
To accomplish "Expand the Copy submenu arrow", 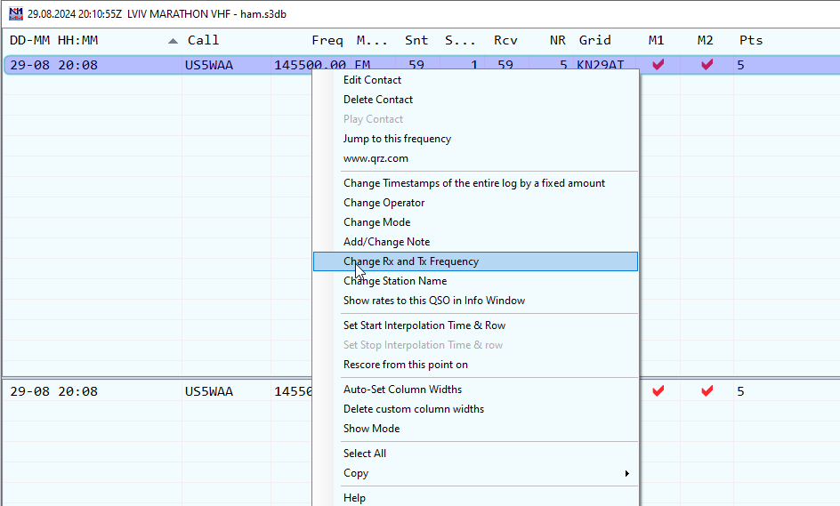I will click(x=627, y=473).
